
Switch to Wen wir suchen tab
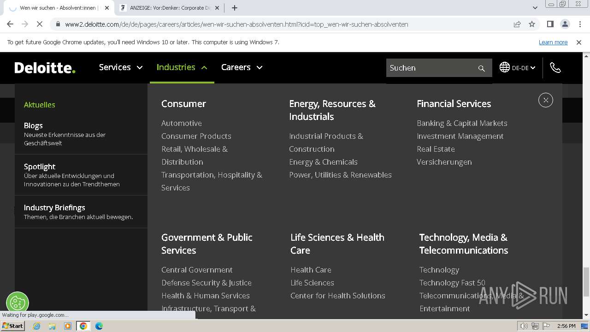(x=59, y=8)
